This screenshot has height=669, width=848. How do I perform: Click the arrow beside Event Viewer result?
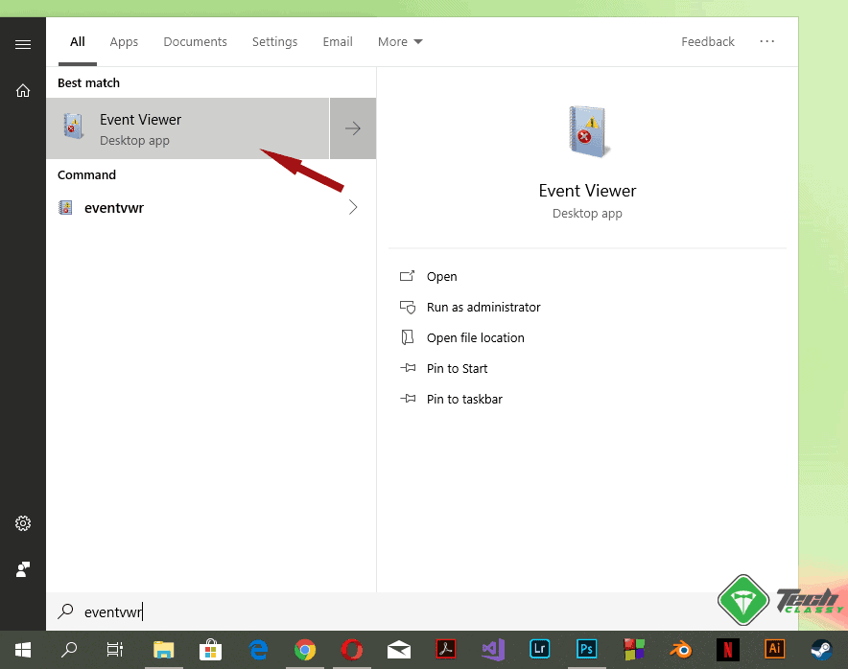click(x=352, y=127)
